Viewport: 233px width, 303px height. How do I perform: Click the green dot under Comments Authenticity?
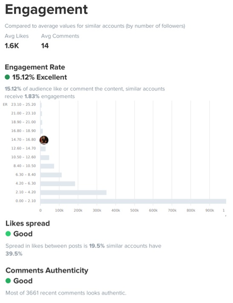click(x=8, y=280)
